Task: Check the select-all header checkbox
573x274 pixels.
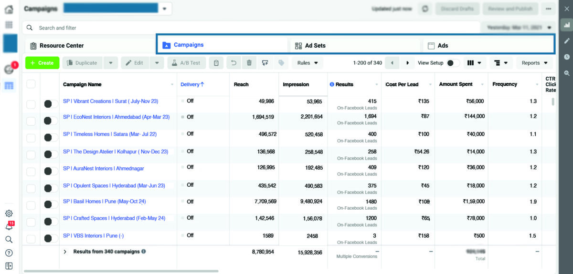Action: pyautogui.click(x=31, y=84)
